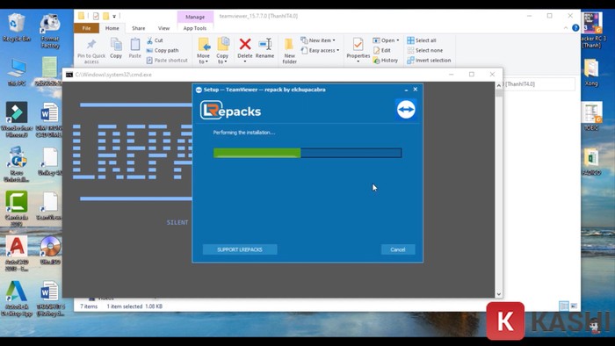The width and height of the screenshot is (615, 346).
Task: Open Format Factory desktop icon
Action: [50, 31]
